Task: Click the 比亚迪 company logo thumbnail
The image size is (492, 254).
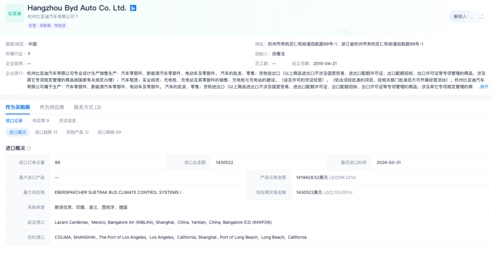Action: [x=14, y=13]
